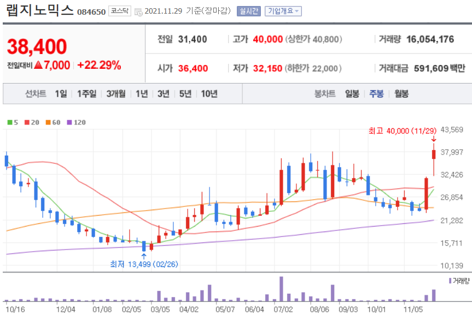Click the 거래량 legend in volume chart
Image resolution: width=472 pixels, height=315 pixels.
[459, 281]
